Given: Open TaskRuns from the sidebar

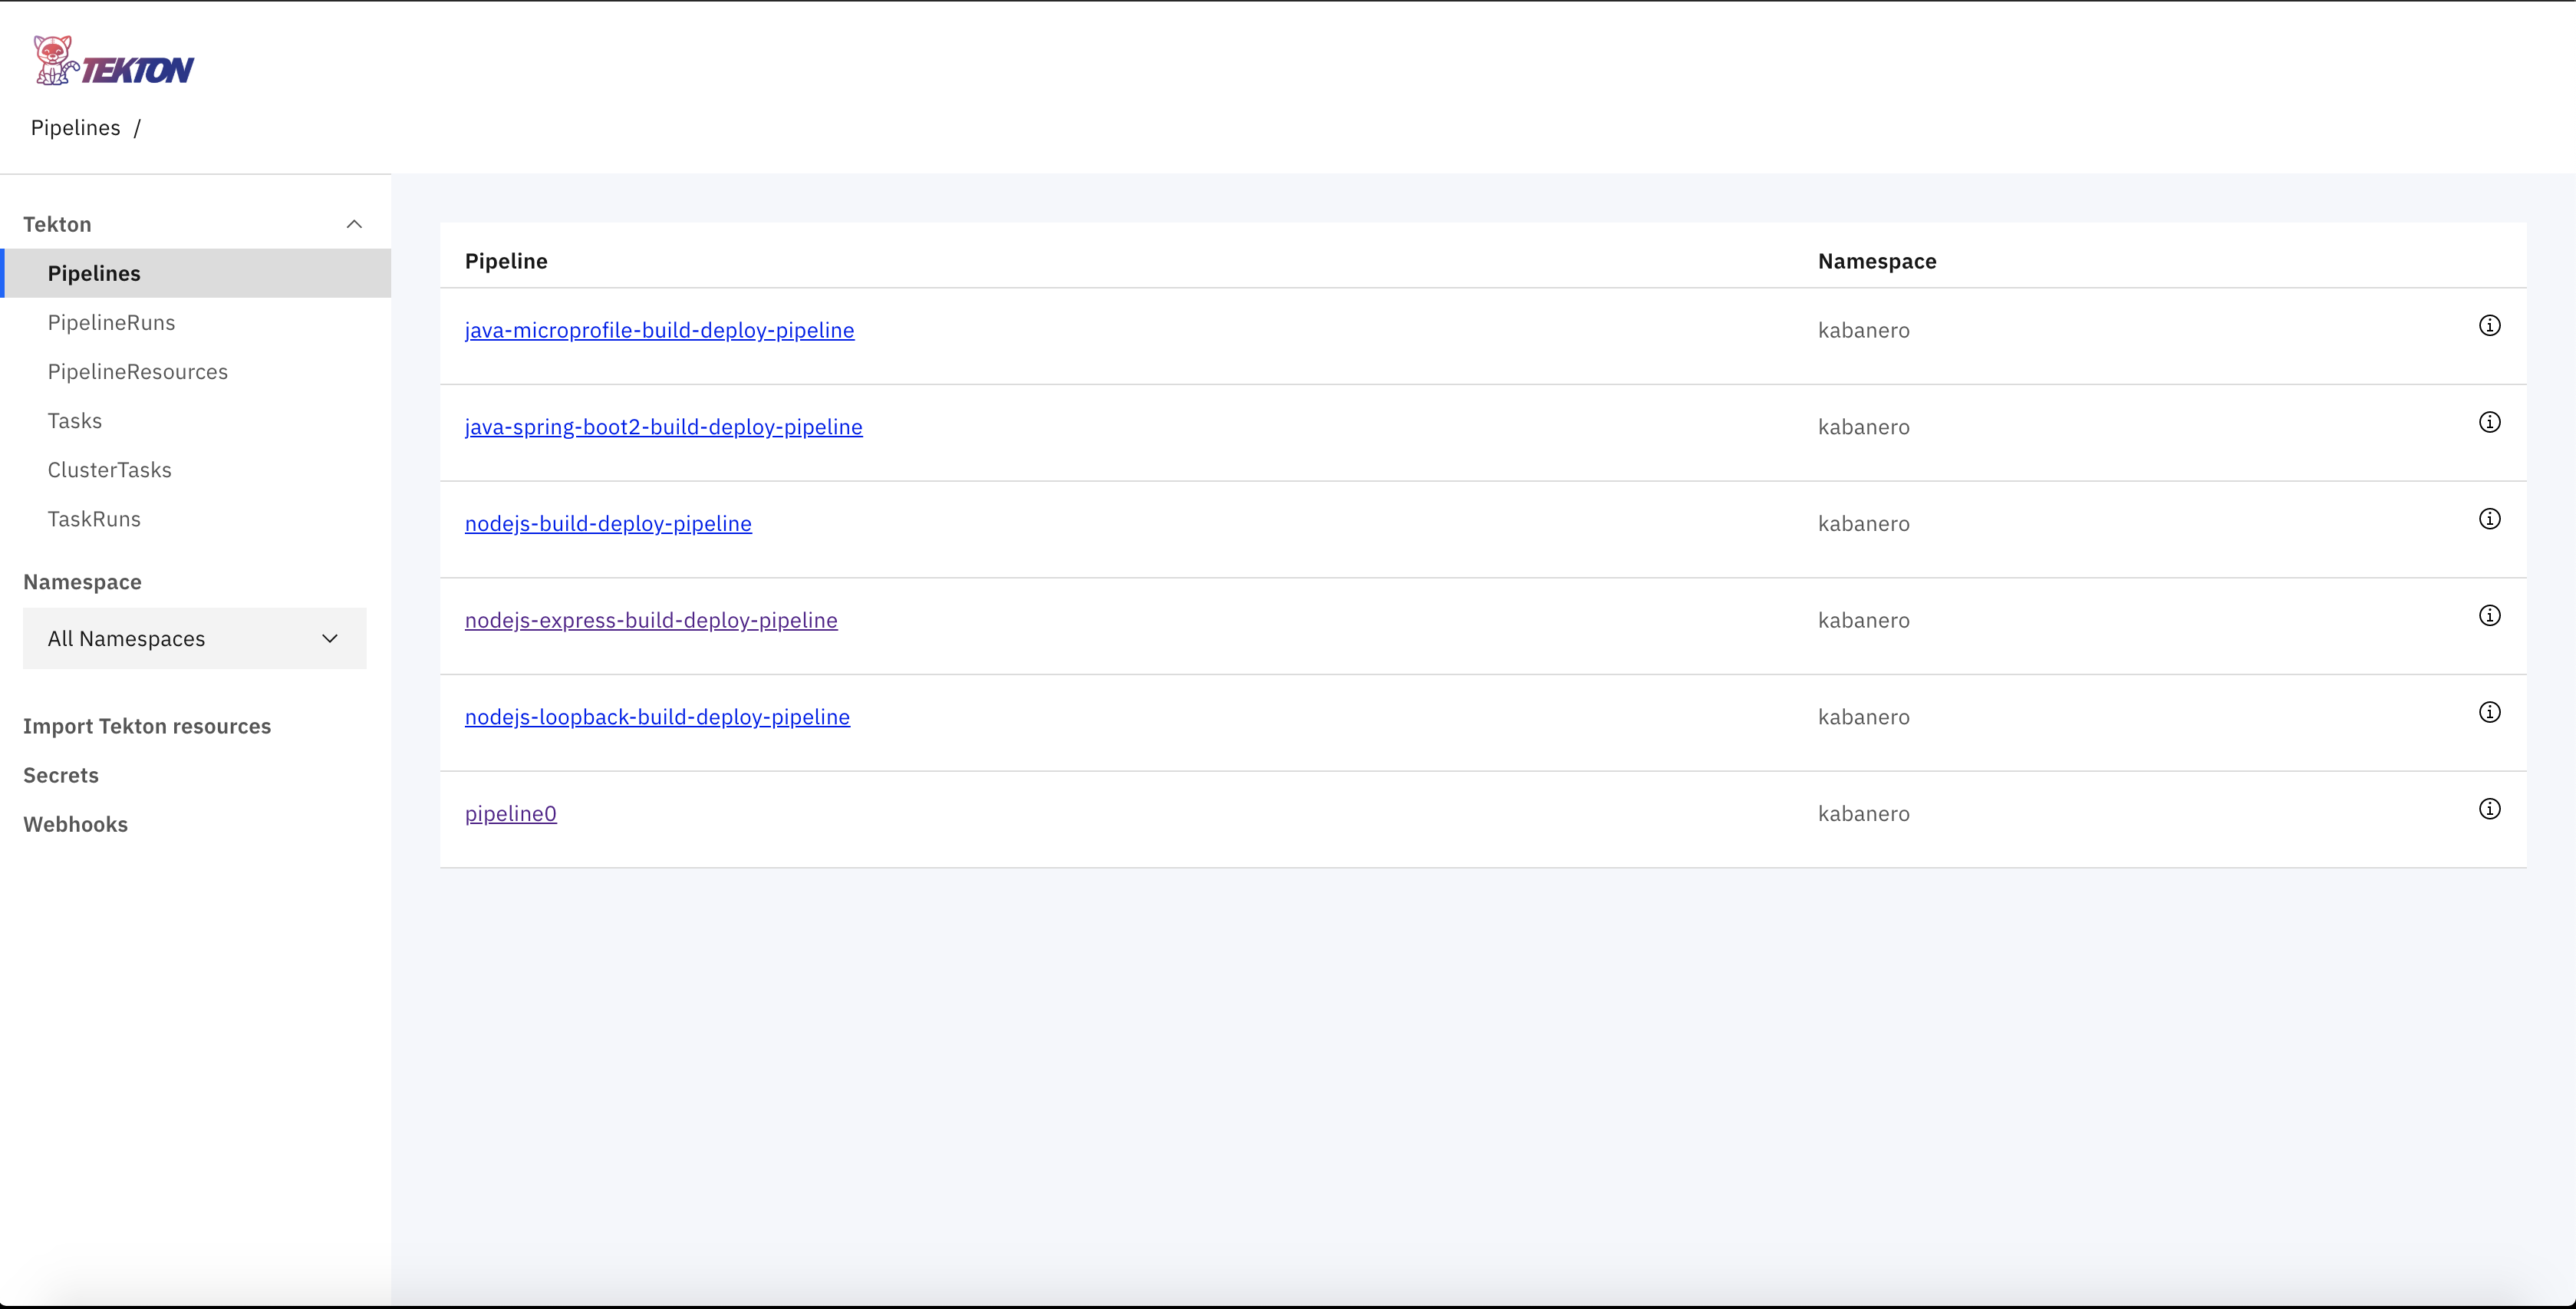Looking at the screenshot, I should (94, 518).
